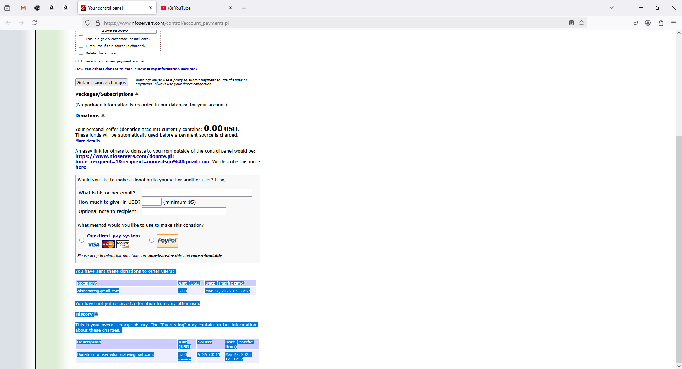Viewport: 682px width, 369px height.
Task: Select PayPal radio button
Action: tap(152, 240)
